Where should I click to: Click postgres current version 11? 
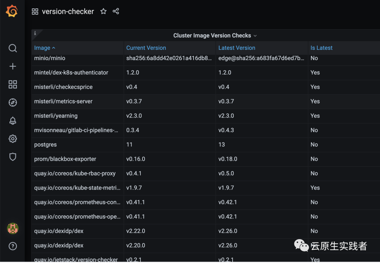click(129, 145)
